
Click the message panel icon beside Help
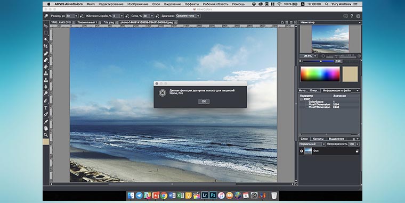[x=346, y=16]
